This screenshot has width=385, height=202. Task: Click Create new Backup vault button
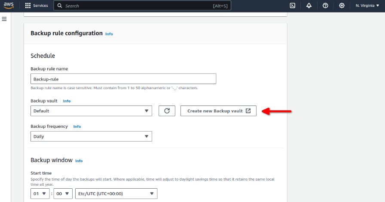(219, 111)
